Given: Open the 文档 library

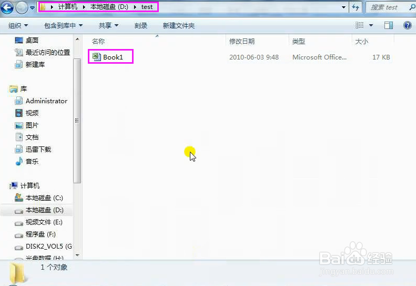Looking at the screenshot, I should (32, 137).
